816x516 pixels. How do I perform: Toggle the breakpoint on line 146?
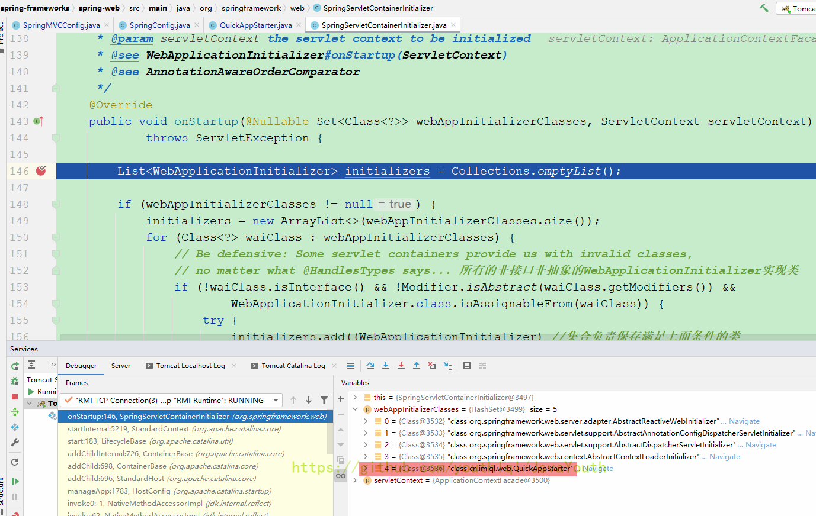[x=41, y=171]
